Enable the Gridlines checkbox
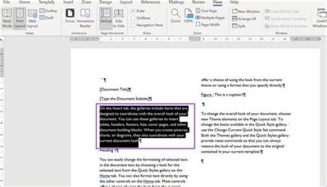 (x=141, y=18)
